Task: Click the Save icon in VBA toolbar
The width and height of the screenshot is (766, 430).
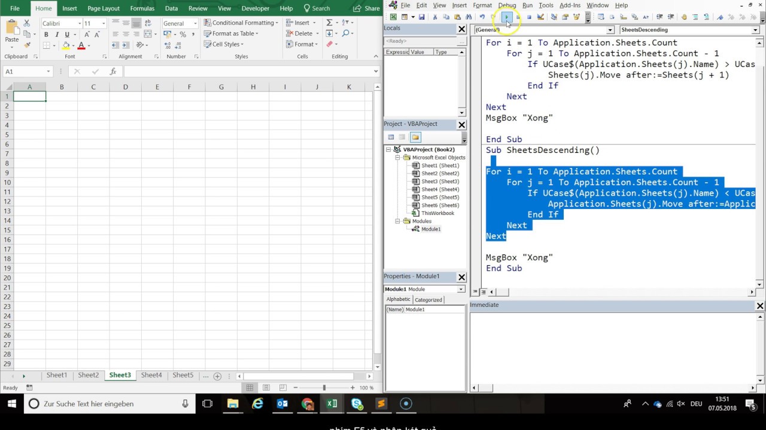Action: 422,17
